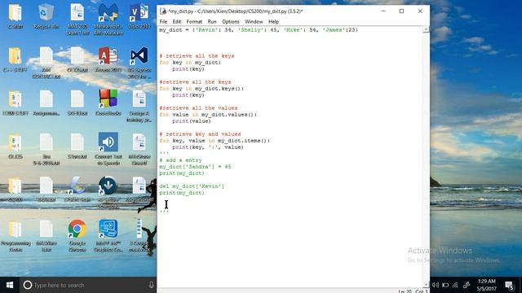Open the volume control in system tray

coord(435,285)
